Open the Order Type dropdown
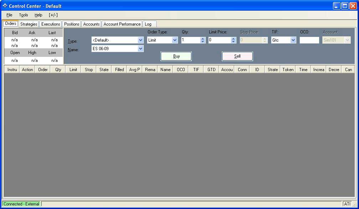The height and width of the screenshot is (209, 359). click(x=175, y=40)
